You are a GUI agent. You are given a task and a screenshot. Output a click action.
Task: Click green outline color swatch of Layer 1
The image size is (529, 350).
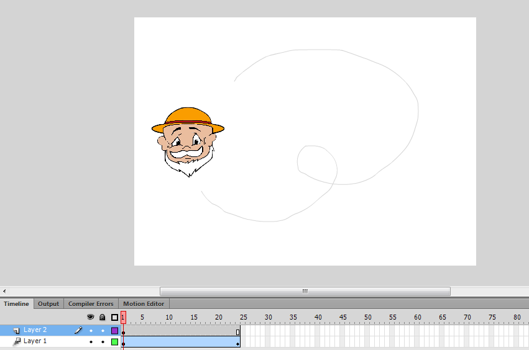coord(115,342)
